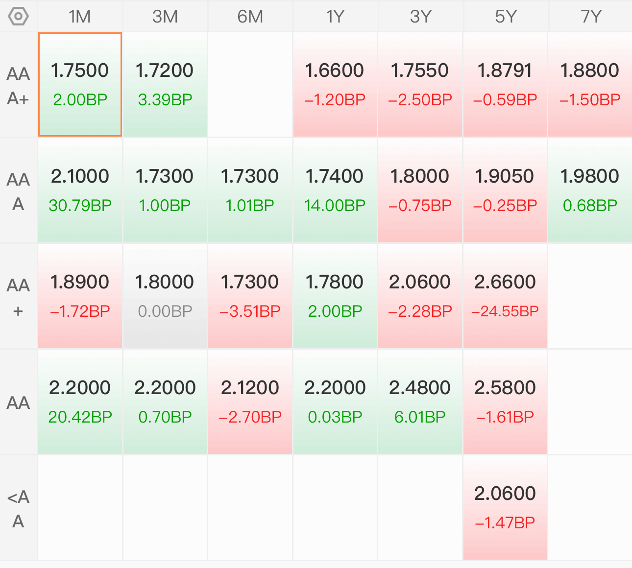Select the AA+ 1Y cell 1.7800

[x=335, y=296]
